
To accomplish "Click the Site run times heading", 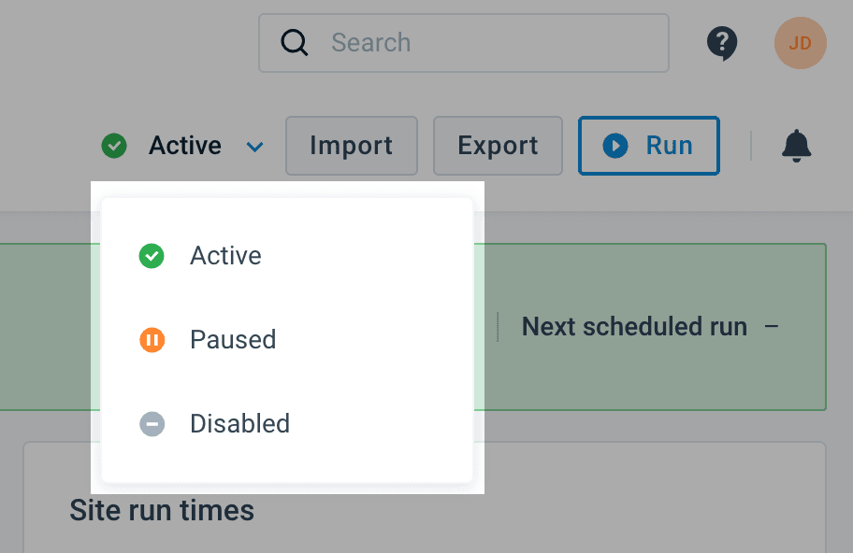I will pyautogui.click(x=162, y=511).
